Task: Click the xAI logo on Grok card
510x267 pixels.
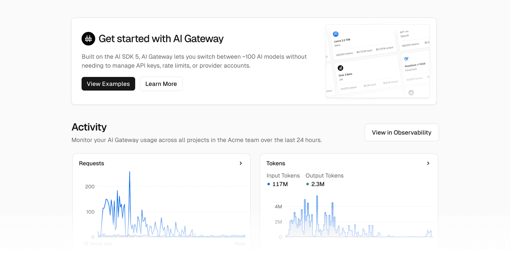Action: point(340,68)
